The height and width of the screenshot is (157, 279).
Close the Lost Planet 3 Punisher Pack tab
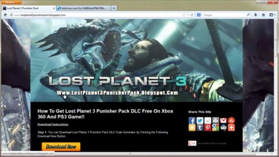(x=54, y=8)
